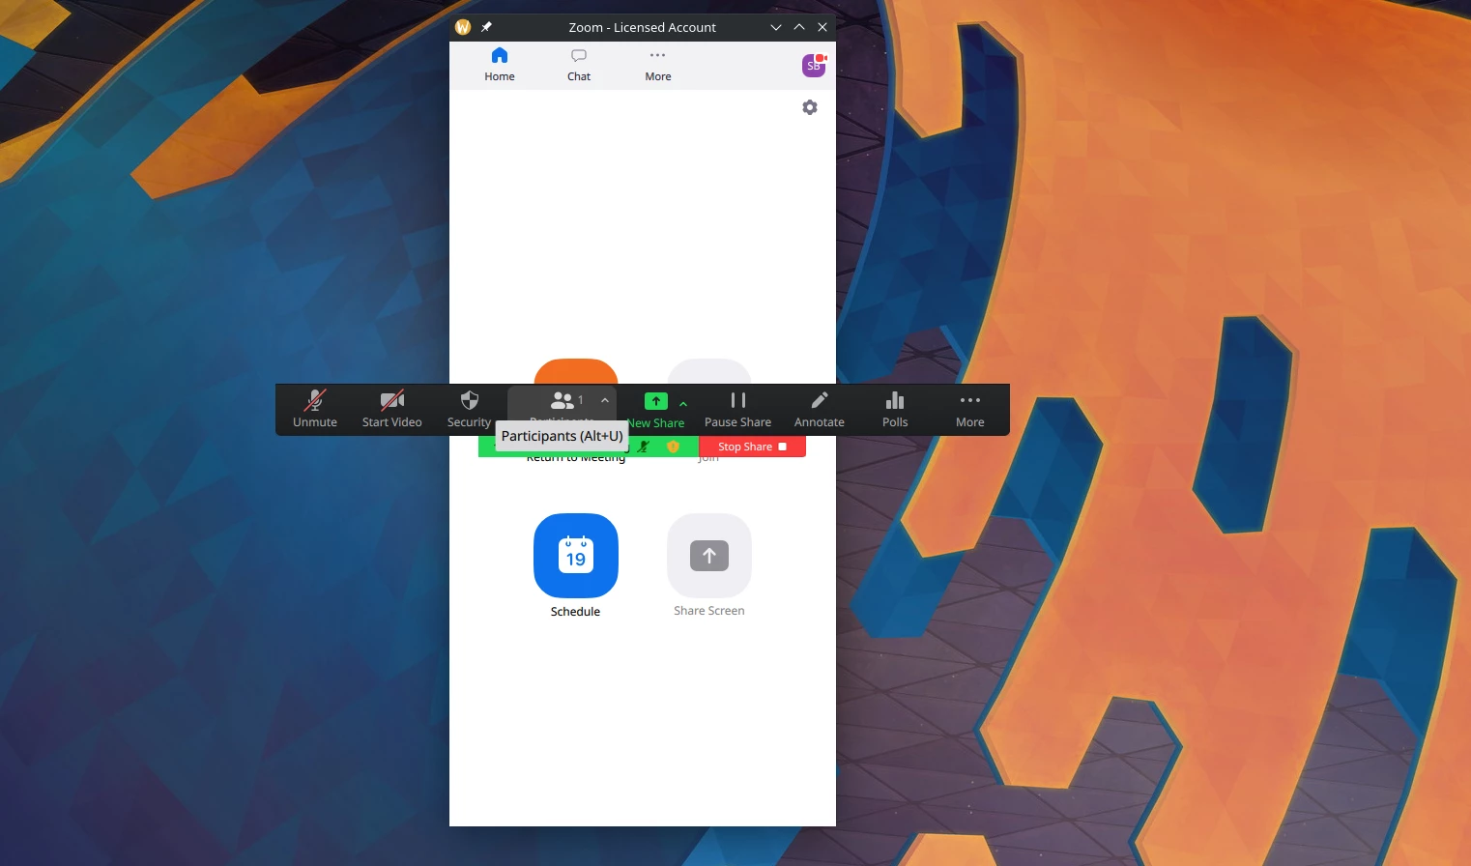
Task: Open the title bar dropdown chevron
Action: (x=776, y=27)
